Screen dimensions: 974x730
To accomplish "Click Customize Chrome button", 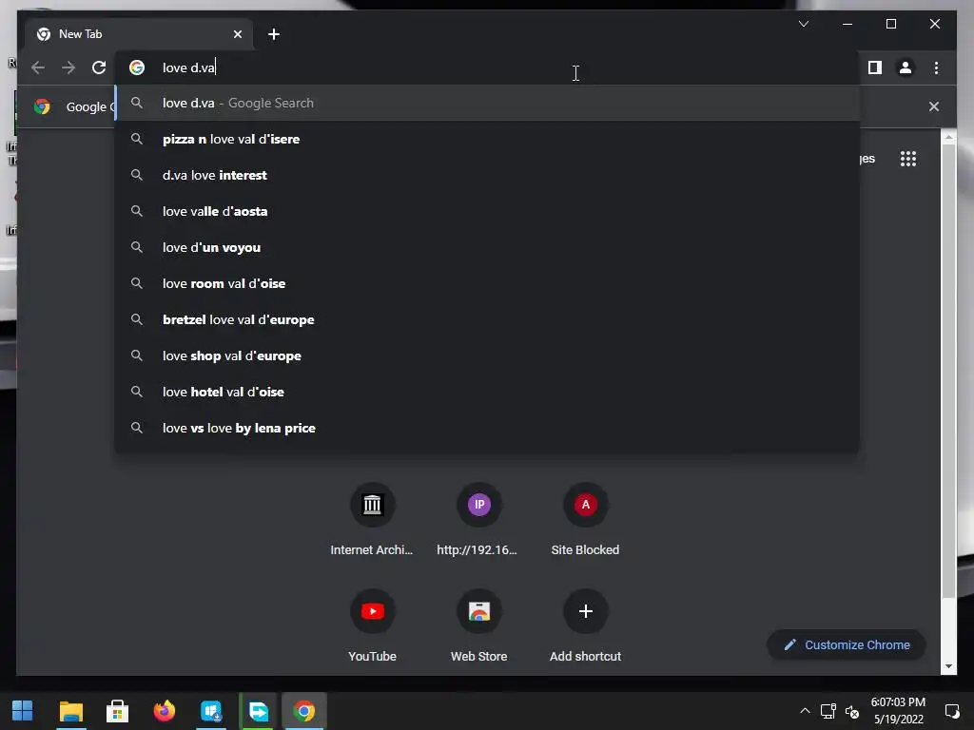I will pos(846,645).
